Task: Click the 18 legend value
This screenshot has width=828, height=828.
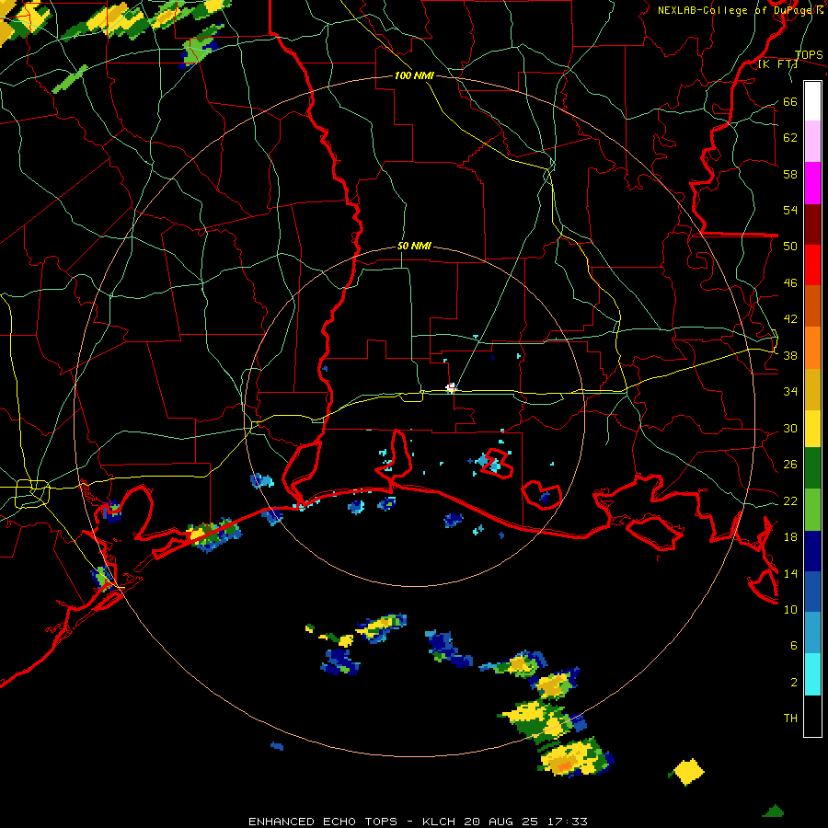Action: coord(790,537)
